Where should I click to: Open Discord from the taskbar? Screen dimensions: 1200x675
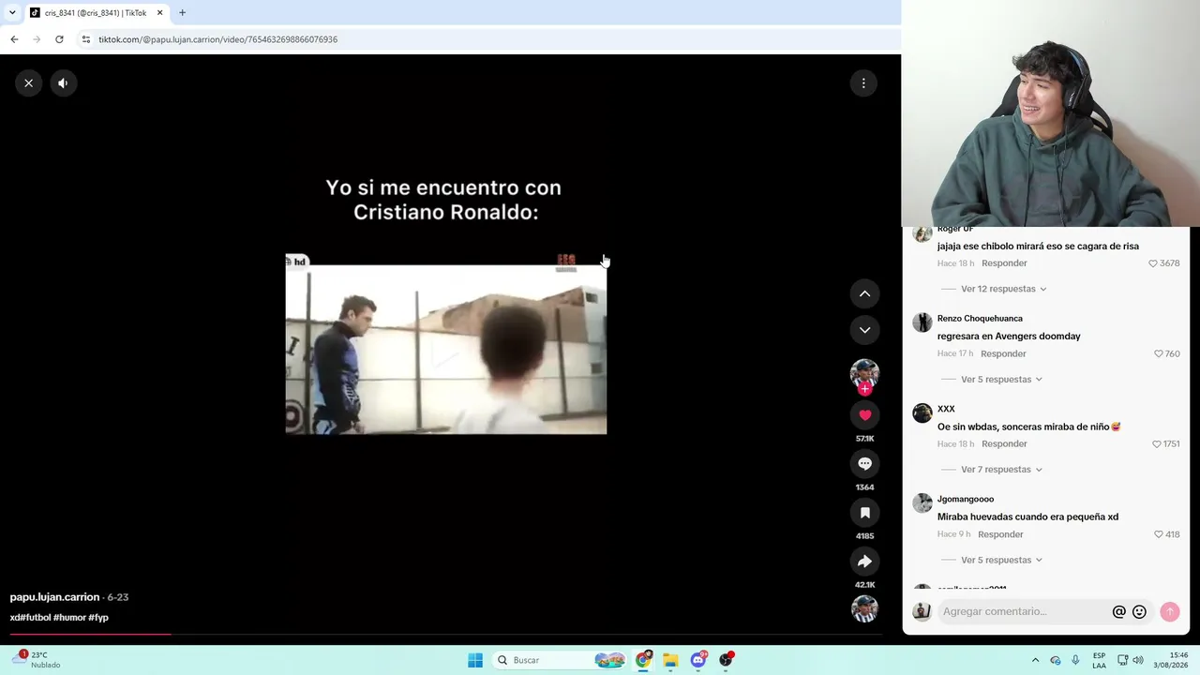[x=698, y=660]
